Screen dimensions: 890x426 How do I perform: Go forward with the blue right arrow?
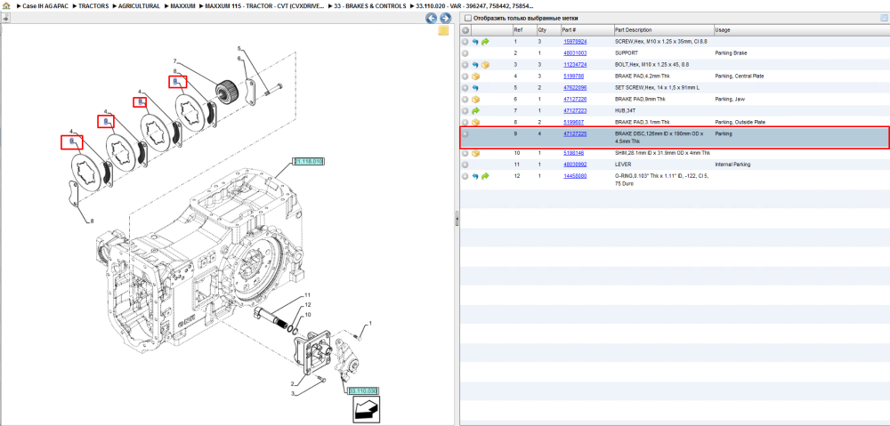click(x=446, y=18)
